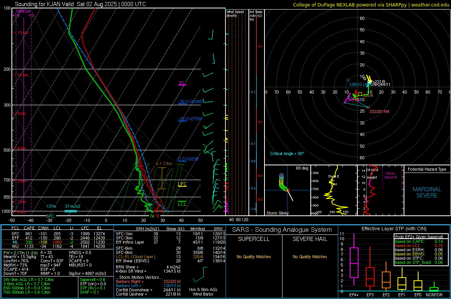Click the SHIP = 0.1 parameter

click(x=89, y=292)
